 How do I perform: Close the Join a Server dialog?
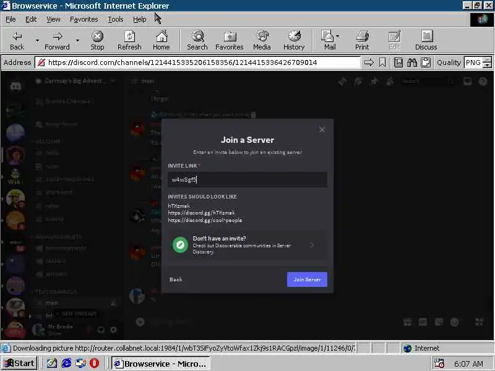pyautogui.click(x=322, y=130)
